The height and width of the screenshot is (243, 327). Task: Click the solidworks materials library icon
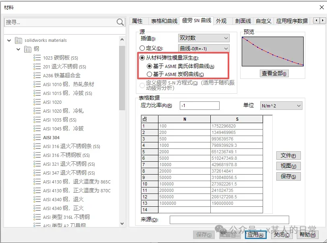[19, 40]
